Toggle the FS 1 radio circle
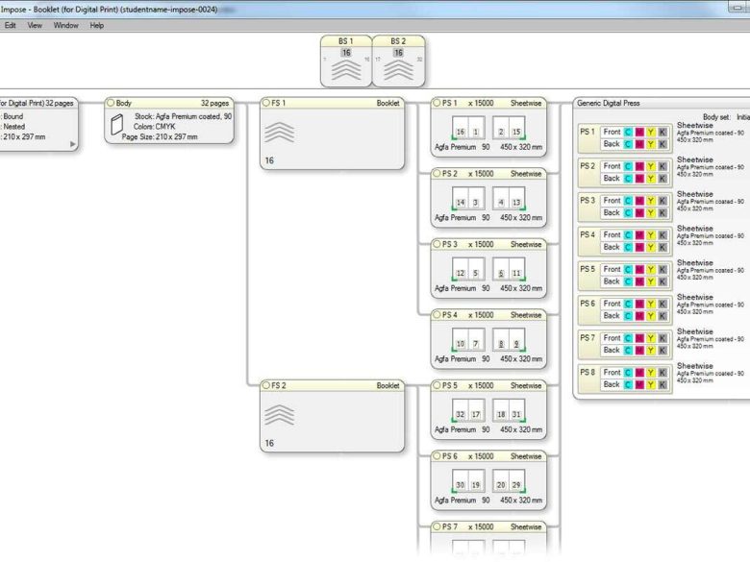 click(x=265, y=103)
